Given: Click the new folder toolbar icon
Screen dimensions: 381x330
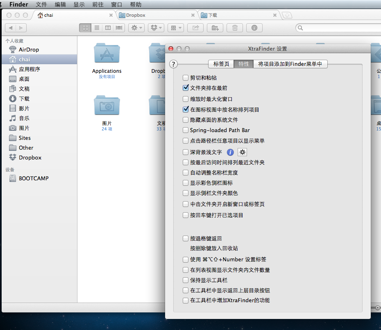Looking at the screenshot, I should tap(215, 28).
